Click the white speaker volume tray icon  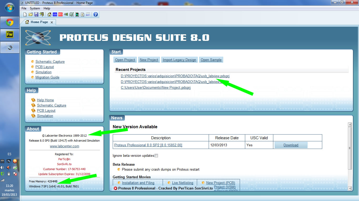coord(2,167)
